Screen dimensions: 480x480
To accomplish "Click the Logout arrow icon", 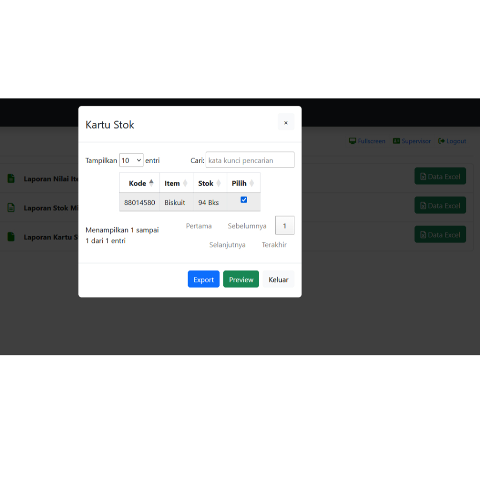I will tap(442, 141).
